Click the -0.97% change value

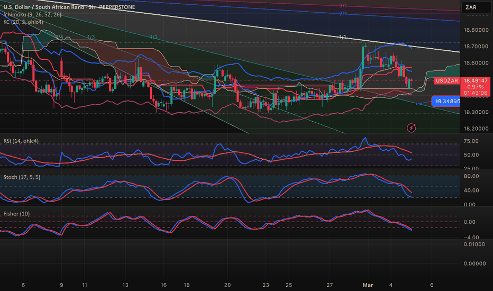[474, 87]
